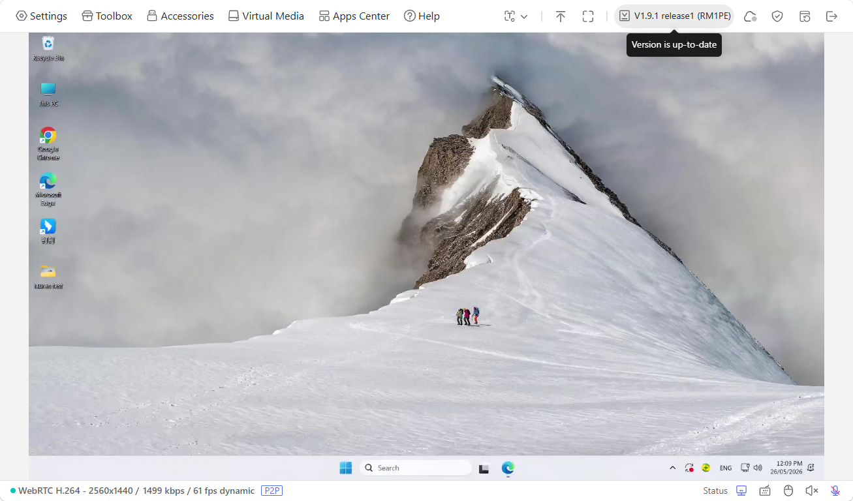Click the security shield icon
Image resolution: width=853 pixels, height=501 pixels.
(x=777, y=16)
